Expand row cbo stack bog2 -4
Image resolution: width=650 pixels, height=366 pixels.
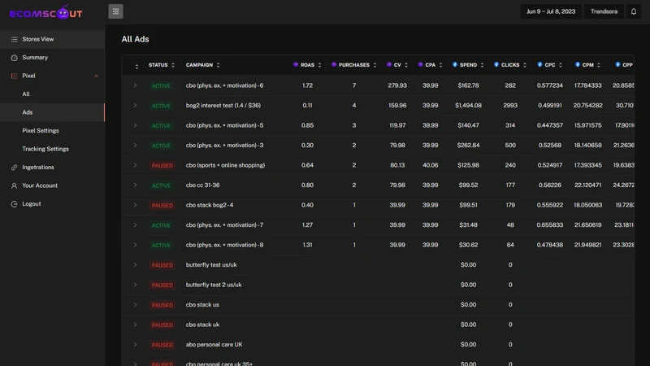pyautogui.click(x=135, y=205)
